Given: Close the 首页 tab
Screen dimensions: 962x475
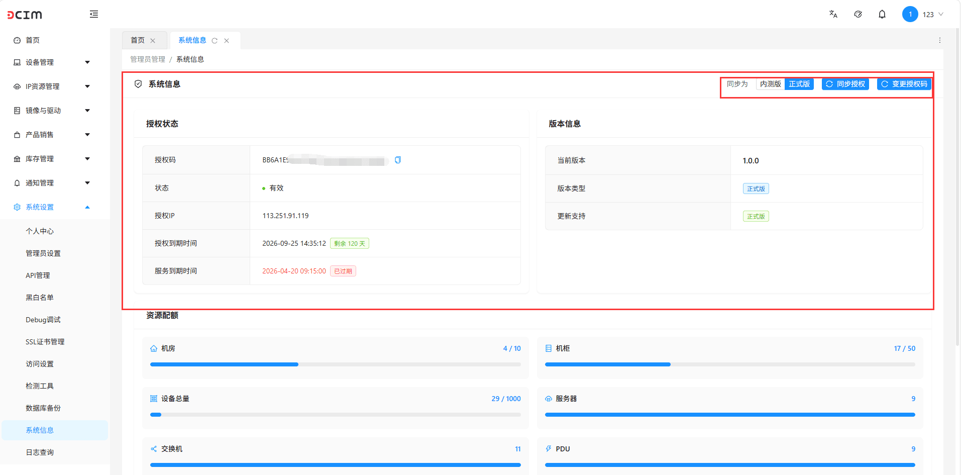Looking at the screenshot, I should (x=153, y=41).
